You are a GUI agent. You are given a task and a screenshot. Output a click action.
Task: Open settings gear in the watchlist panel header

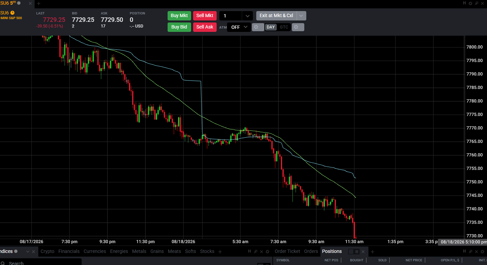(x=267, y=252)
